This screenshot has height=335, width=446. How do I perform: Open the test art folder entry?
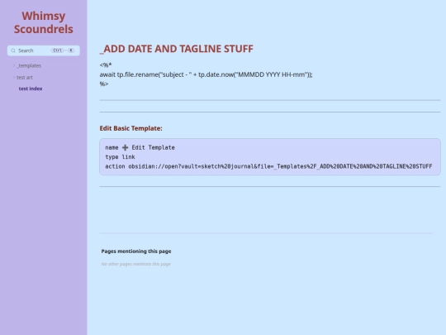[x=25, y=78]
